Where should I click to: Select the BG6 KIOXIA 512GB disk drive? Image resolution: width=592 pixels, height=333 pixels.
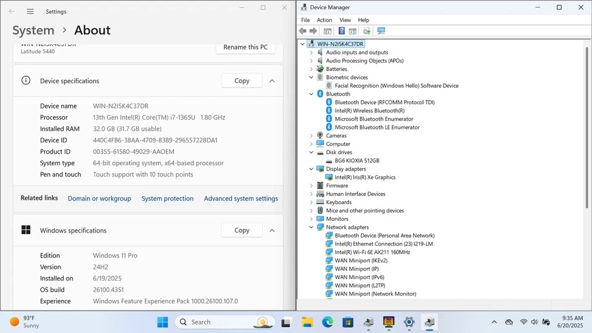(x=357, y=160)
